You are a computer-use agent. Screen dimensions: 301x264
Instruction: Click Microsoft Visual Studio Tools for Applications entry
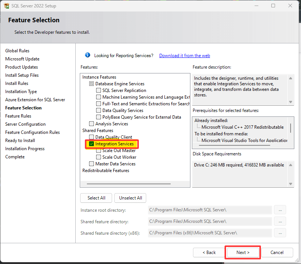point(244,141)
